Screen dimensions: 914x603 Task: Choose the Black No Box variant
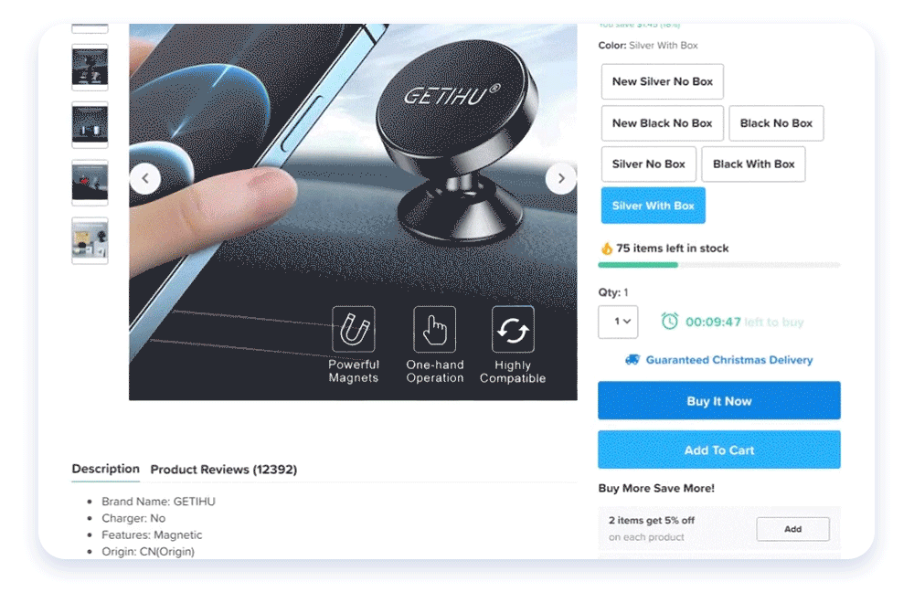pos(776,123)
